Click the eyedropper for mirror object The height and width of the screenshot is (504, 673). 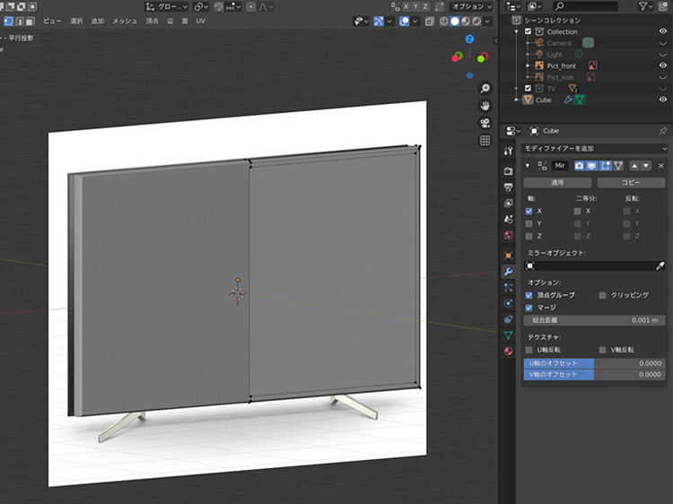click(661, 266)
